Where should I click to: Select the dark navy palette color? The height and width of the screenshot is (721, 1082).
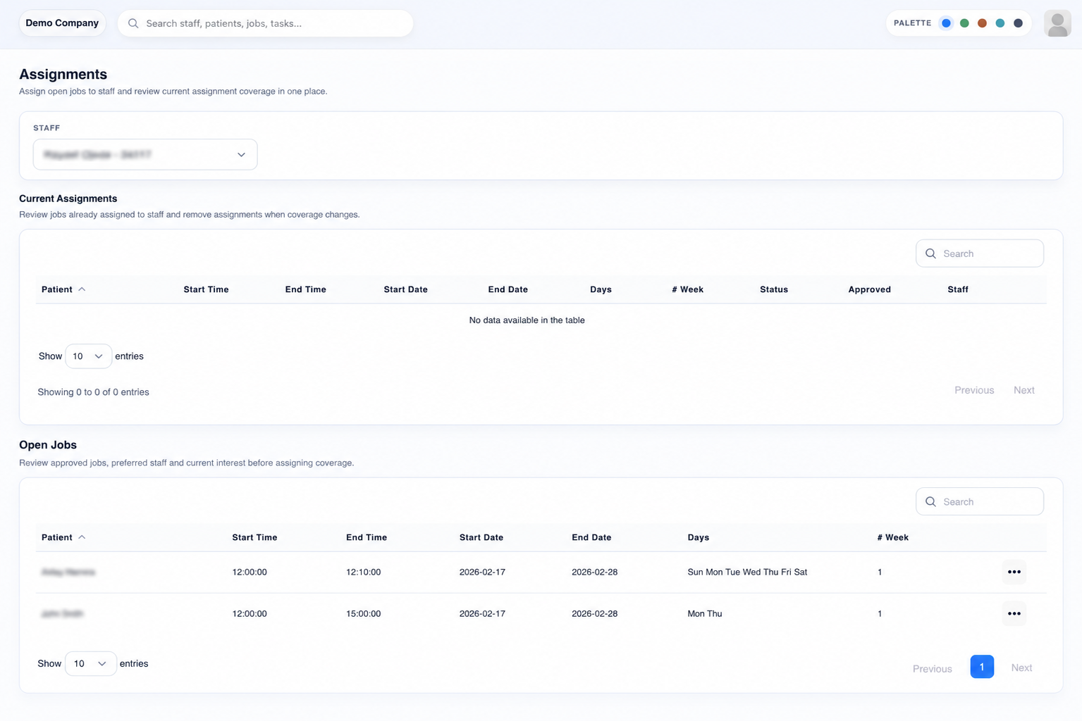click(1018, 23)
